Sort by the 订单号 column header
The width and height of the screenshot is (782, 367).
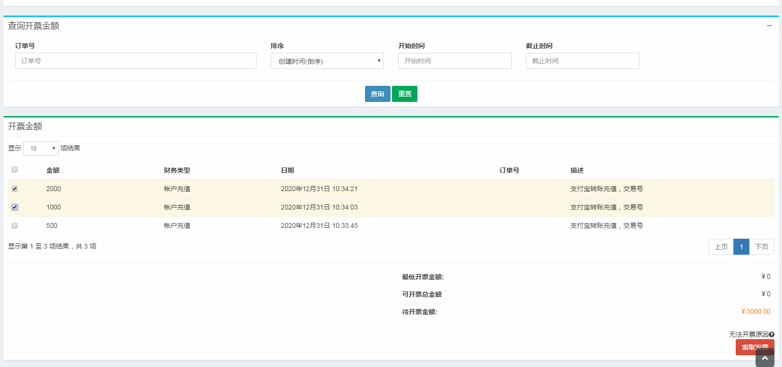[510, 170]
